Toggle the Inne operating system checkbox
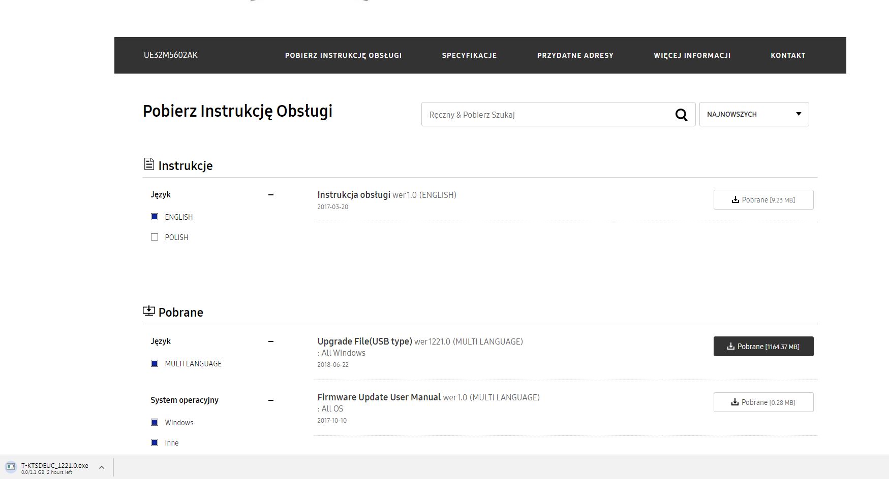 (x=155, y=442)
